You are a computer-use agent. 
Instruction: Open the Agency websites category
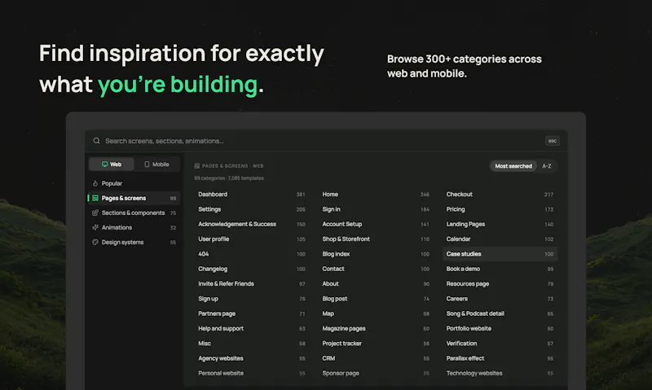tap(252, 358)
